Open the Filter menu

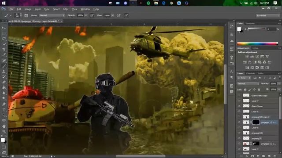[x=66, y=9]
